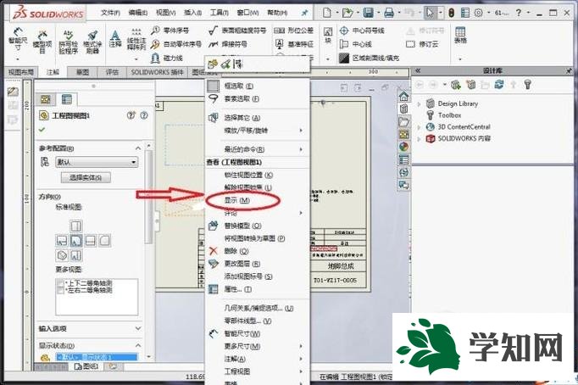Insert a 注释 note annotation
The width and height of the screenshot is (578, 385).
[x=115, y=39]
